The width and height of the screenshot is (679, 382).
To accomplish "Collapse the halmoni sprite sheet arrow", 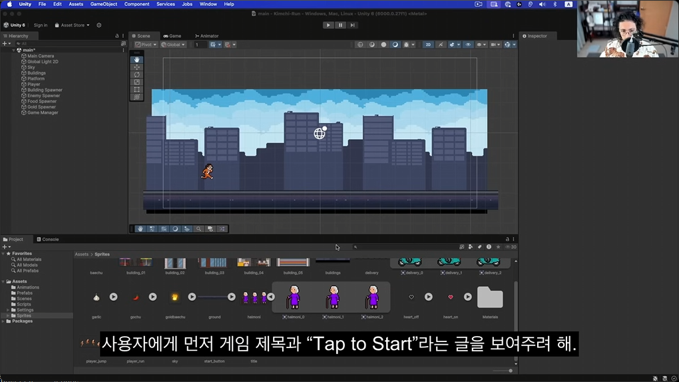I will 271,297.
